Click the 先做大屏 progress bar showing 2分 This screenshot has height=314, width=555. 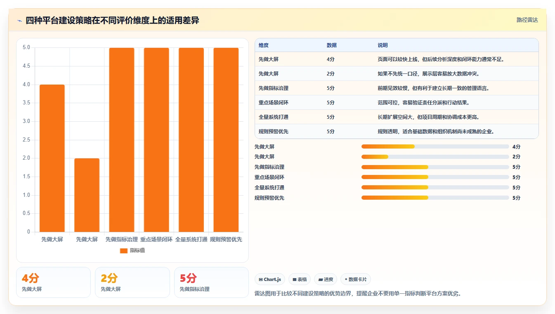[x=435, y=157]
